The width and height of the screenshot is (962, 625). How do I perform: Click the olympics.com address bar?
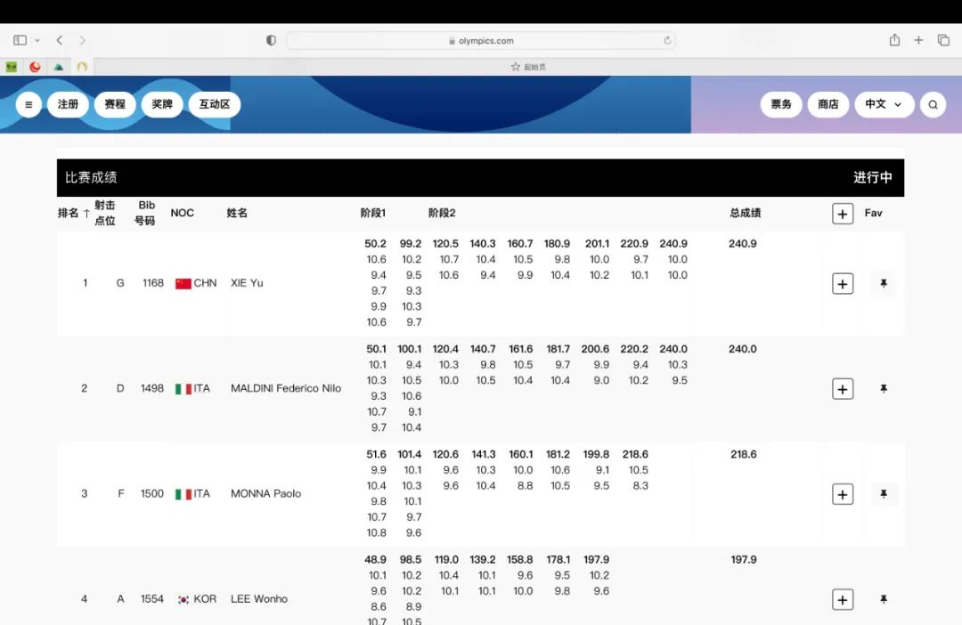481,40
